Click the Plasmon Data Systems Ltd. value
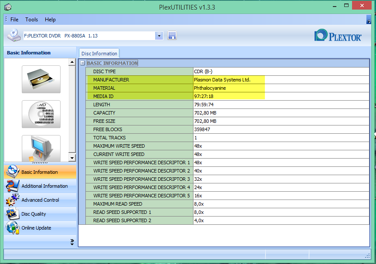The image size is (376, 264). [222, 80]
